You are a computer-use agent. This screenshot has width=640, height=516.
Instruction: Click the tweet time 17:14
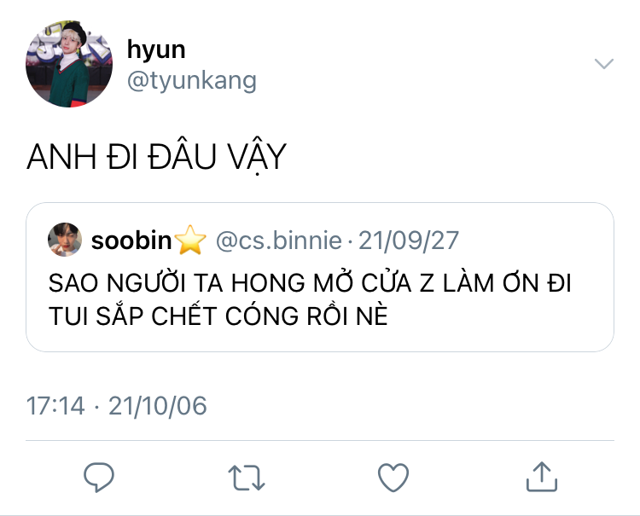point(55,406)
